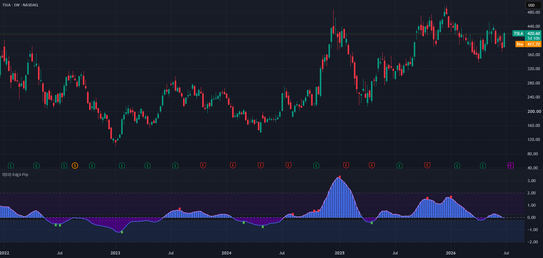Click the TSLA 420.60 last price label
This screenshot has width=543, height=258.
tap(527, 33)
